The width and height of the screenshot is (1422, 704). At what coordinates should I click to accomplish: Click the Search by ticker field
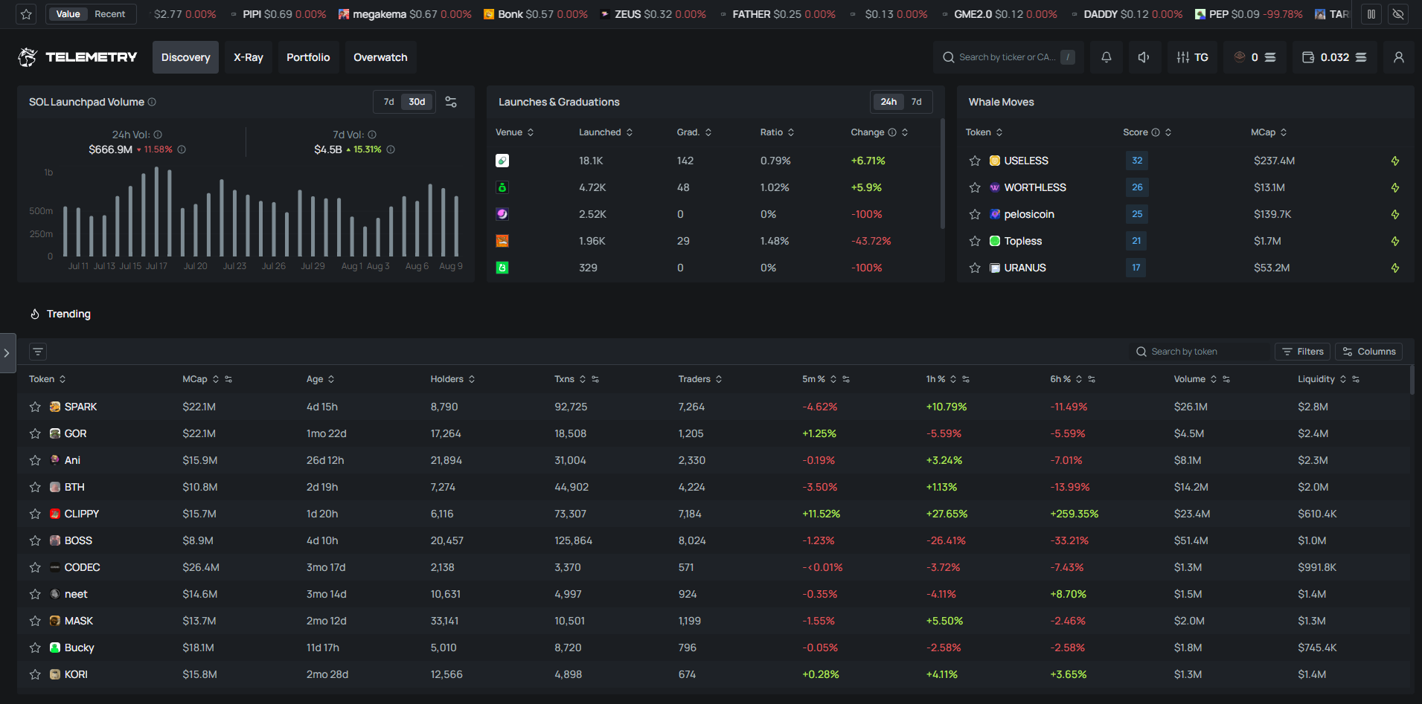click(1007, 57)
